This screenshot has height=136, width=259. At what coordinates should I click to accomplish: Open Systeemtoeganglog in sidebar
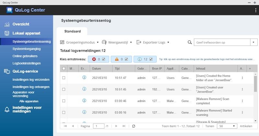pyautogui.click(x=27, y=49)
